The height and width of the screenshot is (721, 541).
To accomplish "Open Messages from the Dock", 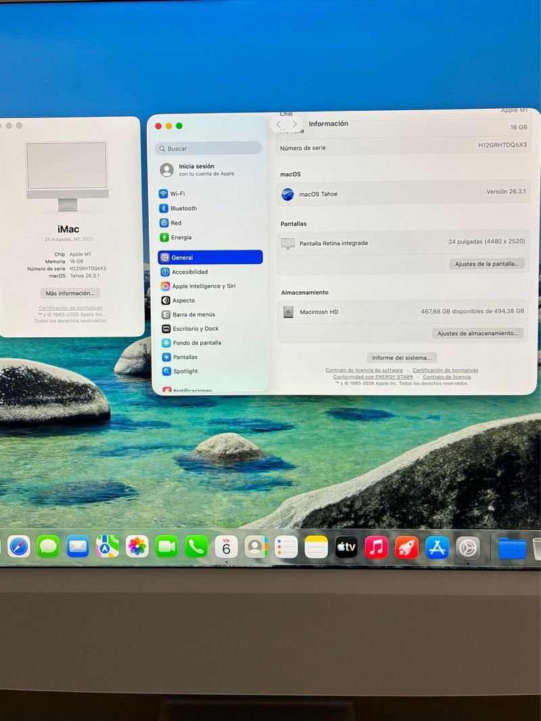I will point(48,546).
